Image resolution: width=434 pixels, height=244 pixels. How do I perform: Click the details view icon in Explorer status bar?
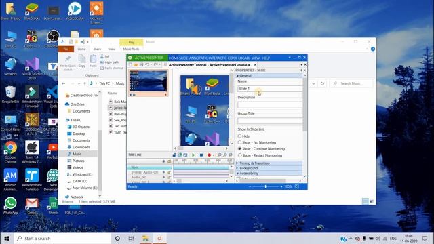tap(366, 201)
